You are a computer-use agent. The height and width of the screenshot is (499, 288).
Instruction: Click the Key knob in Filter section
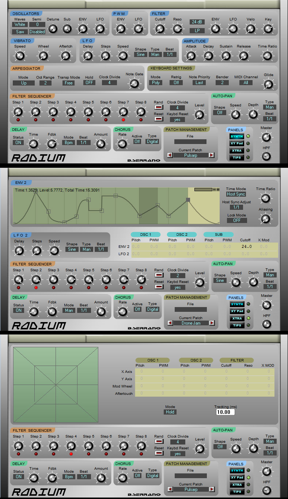click(268, 29)
